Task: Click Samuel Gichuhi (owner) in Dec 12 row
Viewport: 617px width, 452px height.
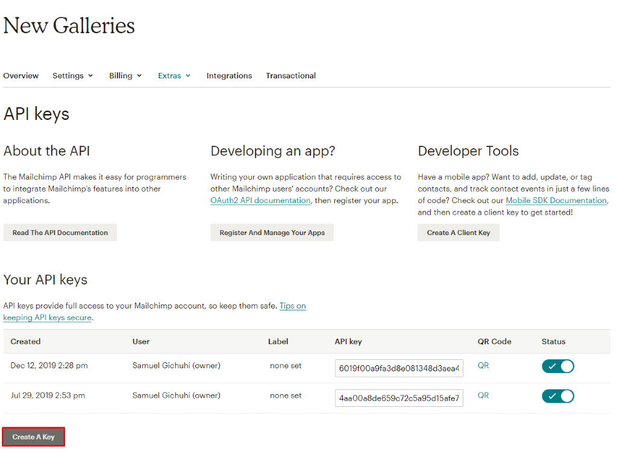Action: 177,365
